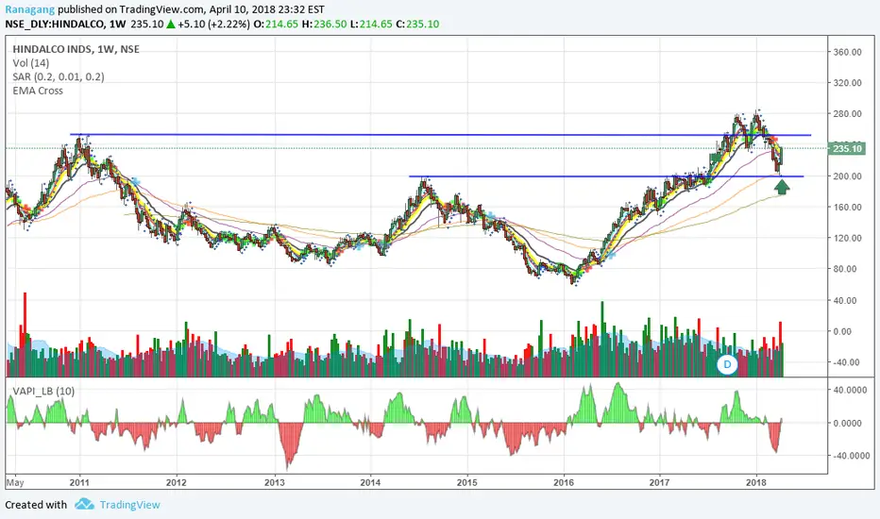Click the 2012 label on time axis
880x519 pixels.
[x=177, y=482]
